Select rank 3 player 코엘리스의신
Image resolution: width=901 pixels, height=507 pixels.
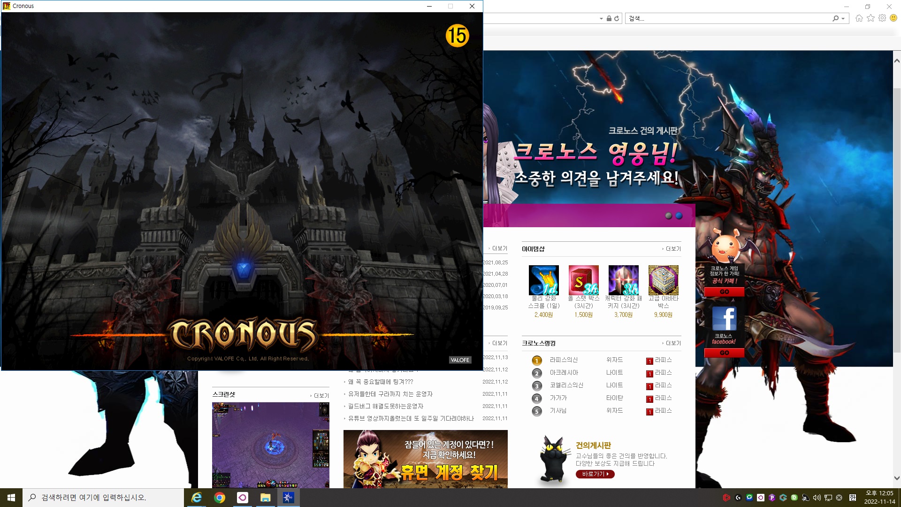point(566,385)
